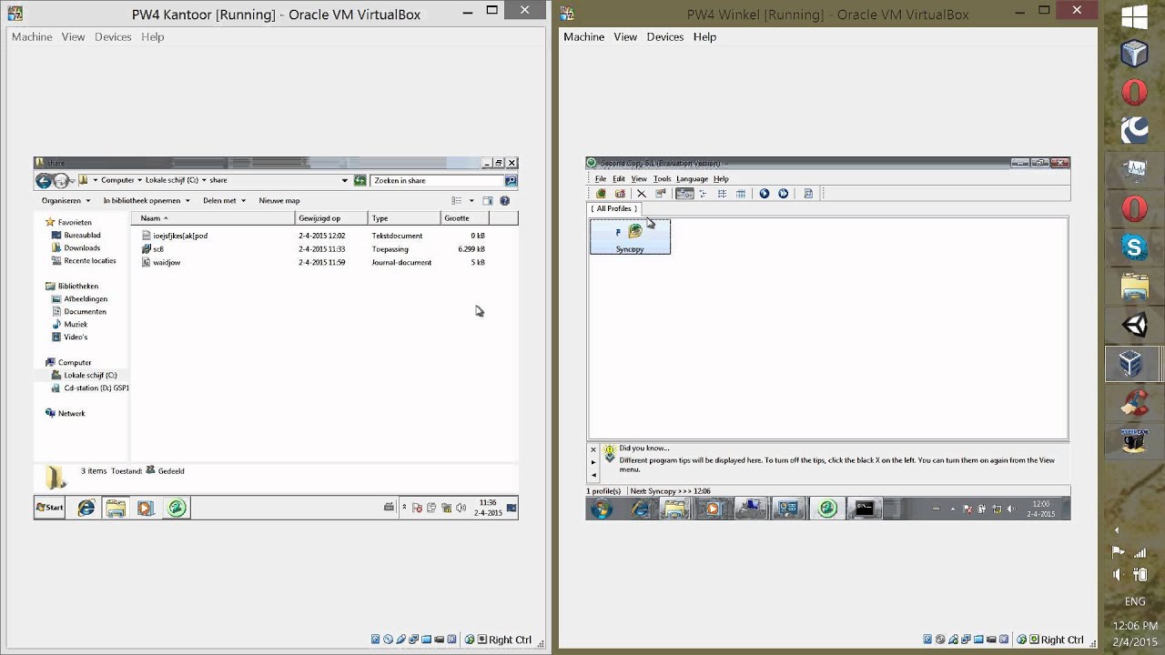Sort by Grootte column header
This screenshot has width=1165, height=655.
465,218
